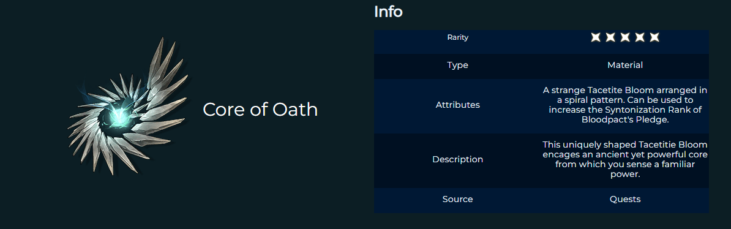Click the Attributes row label
The width and height of the screenshot is (731, 229).
[457, 105]
